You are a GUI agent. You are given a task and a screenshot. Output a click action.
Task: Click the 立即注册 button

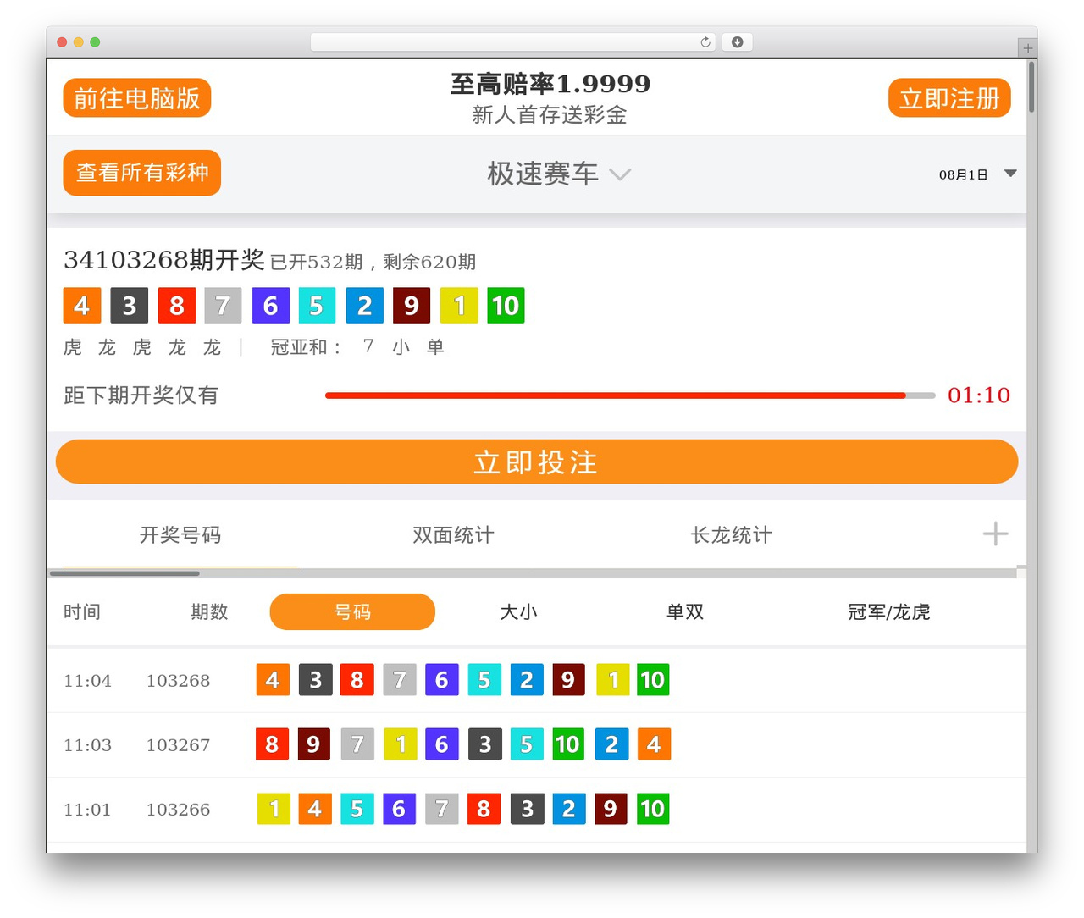pos(949,98)
